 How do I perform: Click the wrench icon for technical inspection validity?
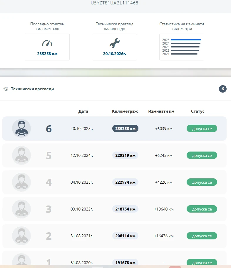[114, 44]
